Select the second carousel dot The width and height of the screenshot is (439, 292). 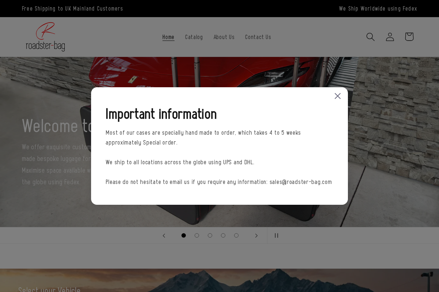197,235
